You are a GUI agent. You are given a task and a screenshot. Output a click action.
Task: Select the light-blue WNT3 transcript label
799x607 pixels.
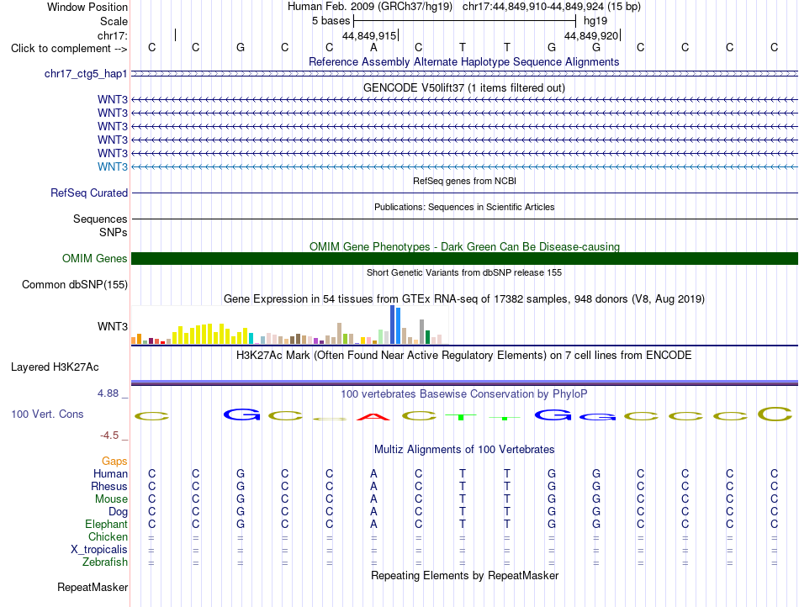click(x=113, y=167)
